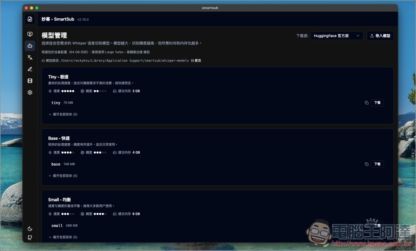Download the base 148 MB model
The image size is (416, 251).
click(x=377, y=164)
